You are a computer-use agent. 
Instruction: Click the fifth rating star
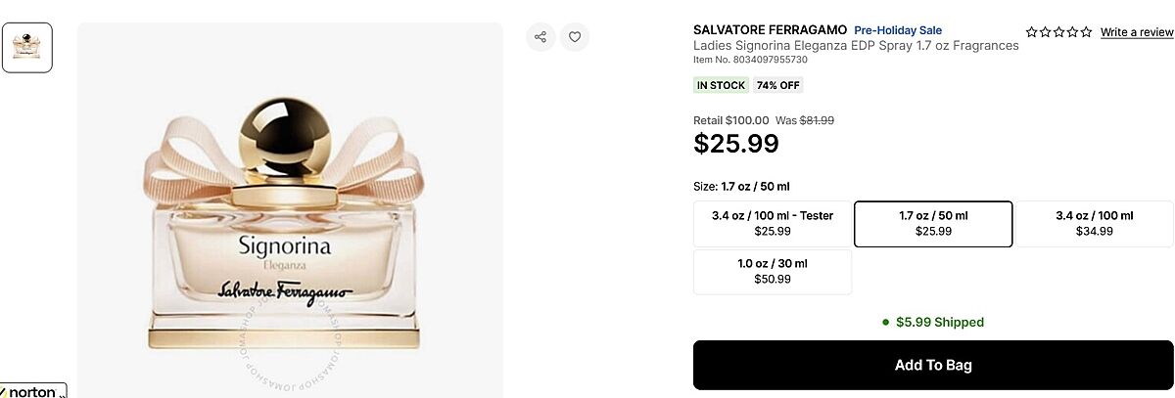[1086, 32]
